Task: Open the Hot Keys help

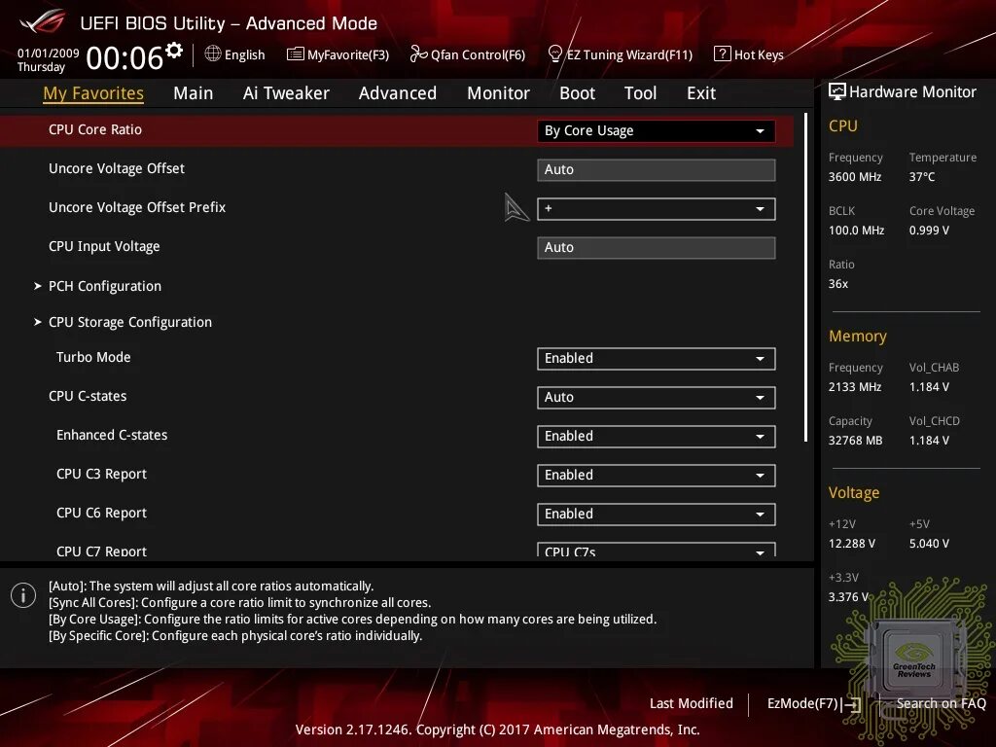Action: click(749, 54)
